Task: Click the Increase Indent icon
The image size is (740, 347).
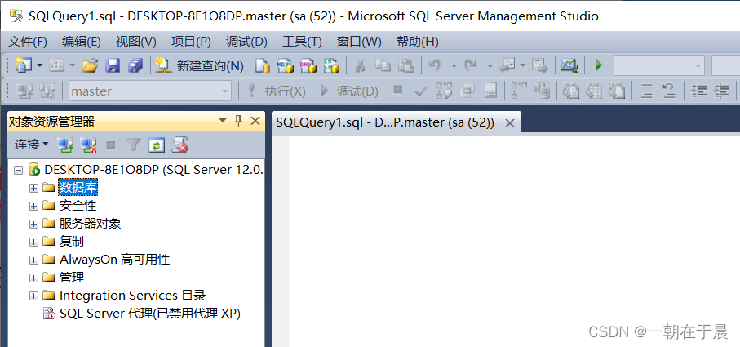Action: tap(721, 91)
